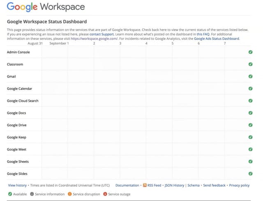Click the Google Slides status checkmark
The image size is (263, 201).
[x=250, y=174]
